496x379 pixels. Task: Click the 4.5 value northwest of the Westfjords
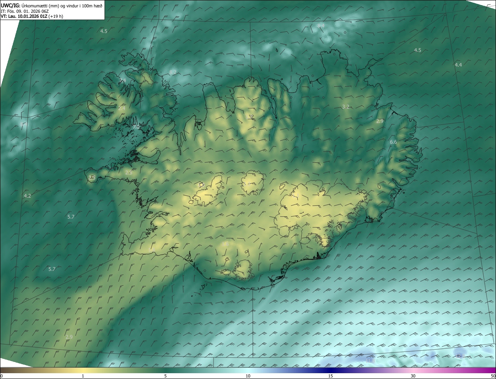coord(104,31)
